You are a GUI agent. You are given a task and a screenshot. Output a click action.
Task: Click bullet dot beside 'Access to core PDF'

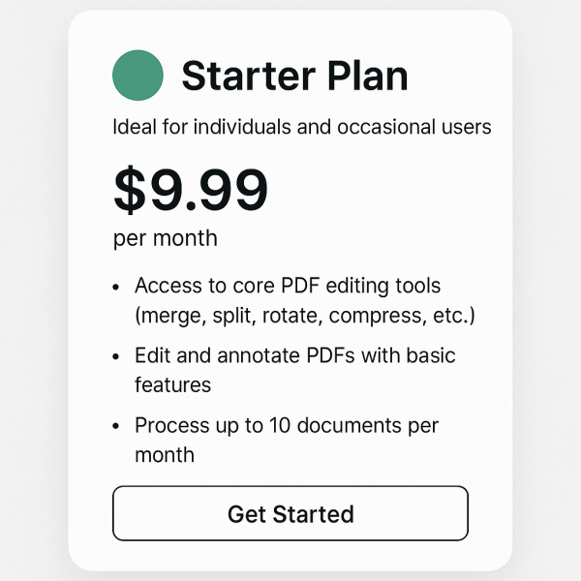pos(117,288)
